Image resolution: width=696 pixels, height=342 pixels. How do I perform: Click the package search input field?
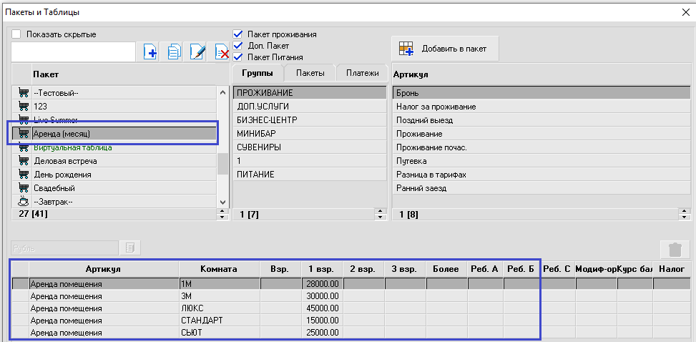(x=73, y=52)
